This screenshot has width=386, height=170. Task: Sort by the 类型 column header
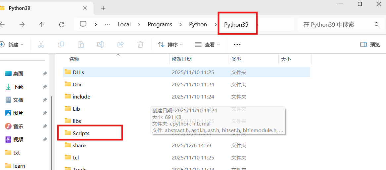click(x=236, y=59)
